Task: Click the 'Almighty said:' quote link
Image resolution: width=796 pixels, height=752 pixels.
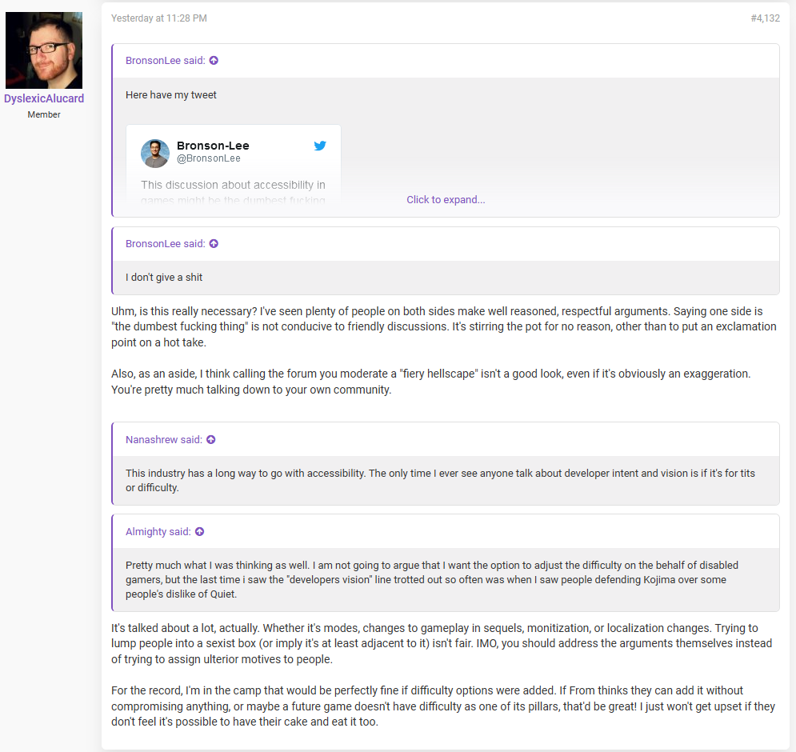Action: pyautogui.click(x=158, y=532)
